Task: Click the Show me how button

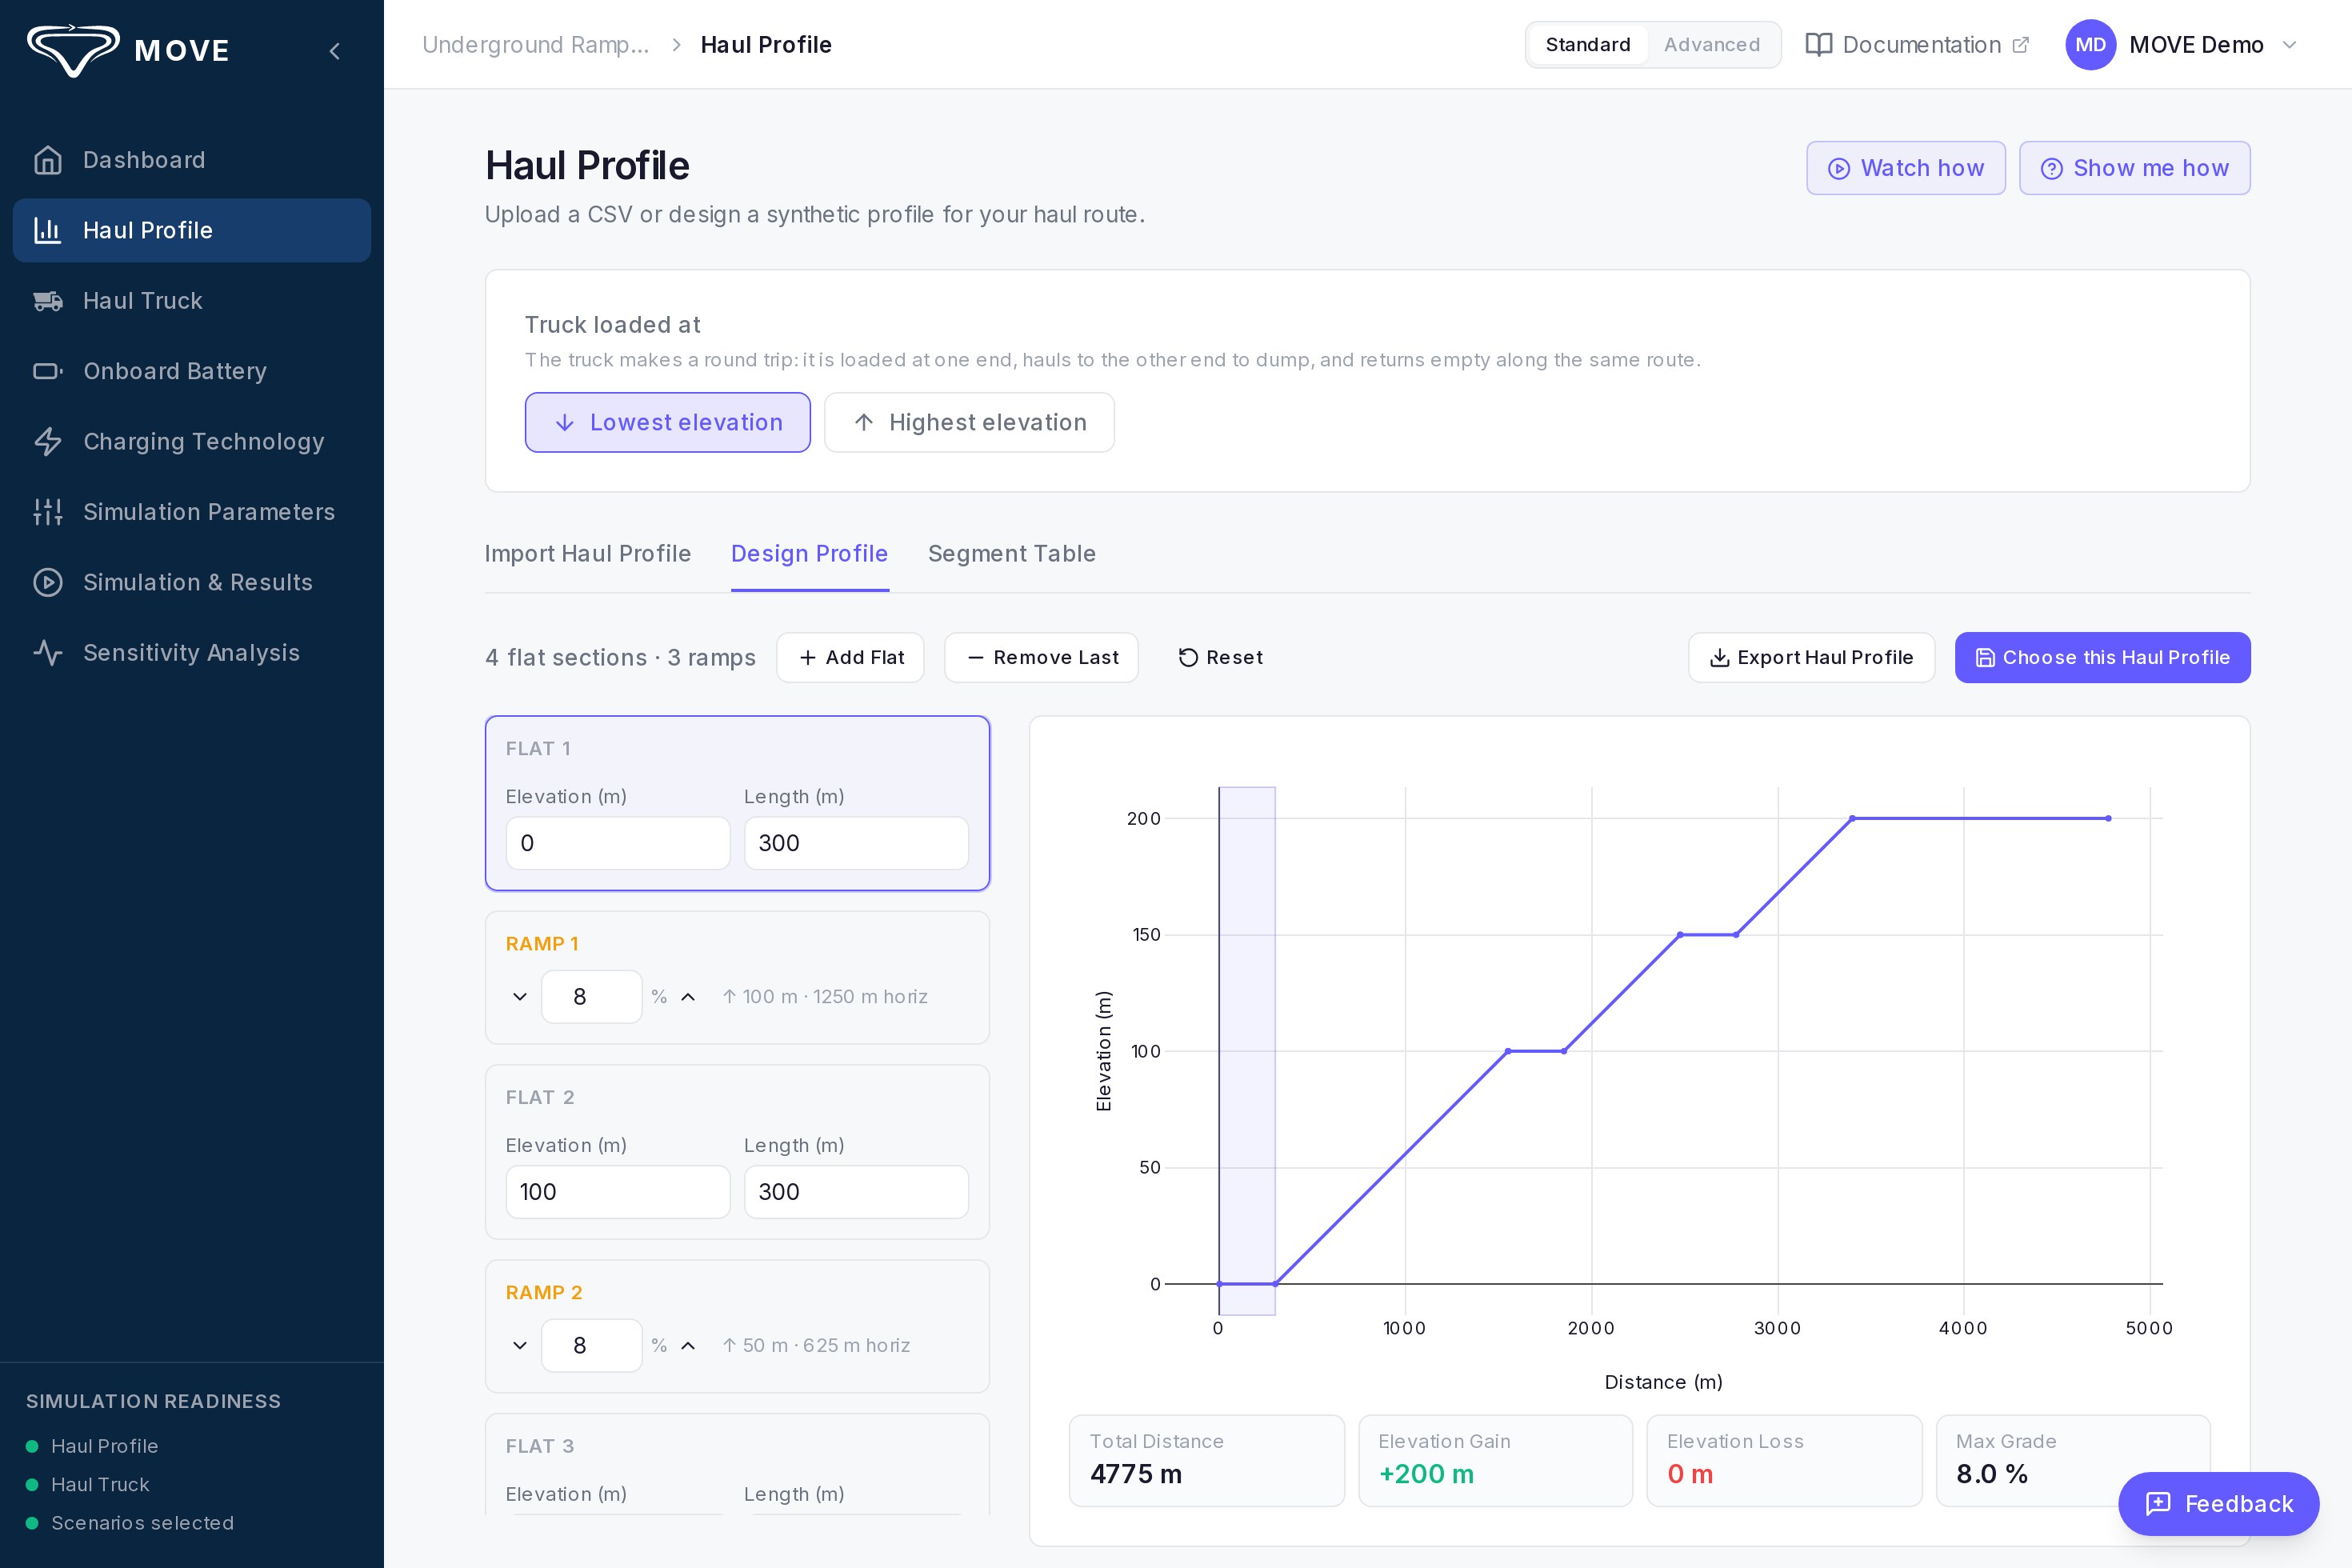Action: click(2135, 168)
